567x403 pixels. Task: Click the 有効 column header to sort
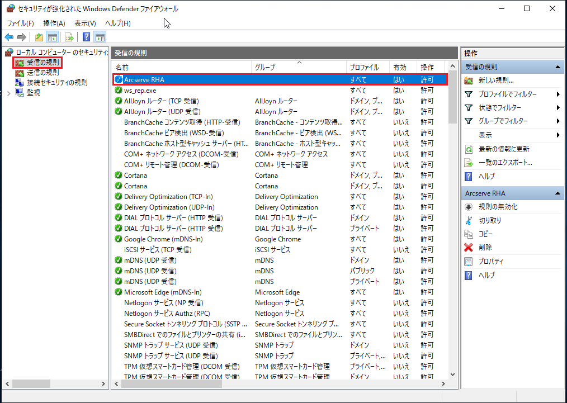400,67
